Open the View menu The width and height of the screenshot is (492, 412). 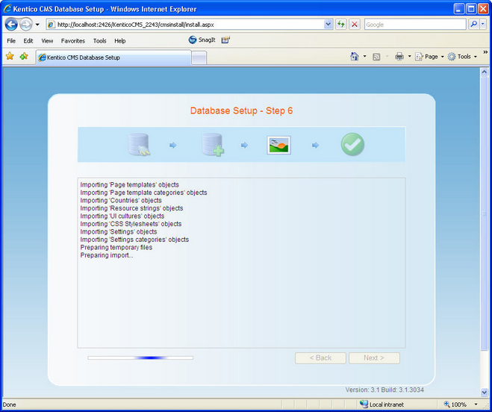pos(47,41)
